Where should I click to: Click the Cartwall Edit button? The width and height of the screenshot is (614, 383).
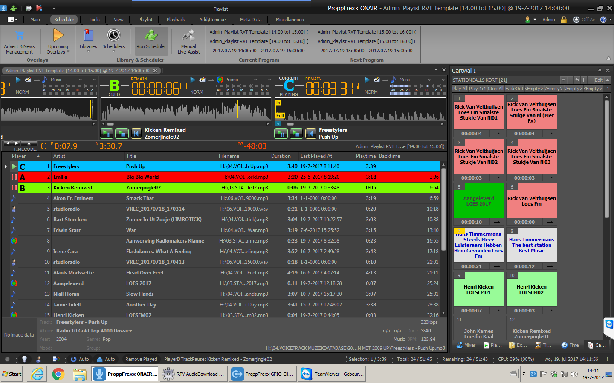coord(599,80)
